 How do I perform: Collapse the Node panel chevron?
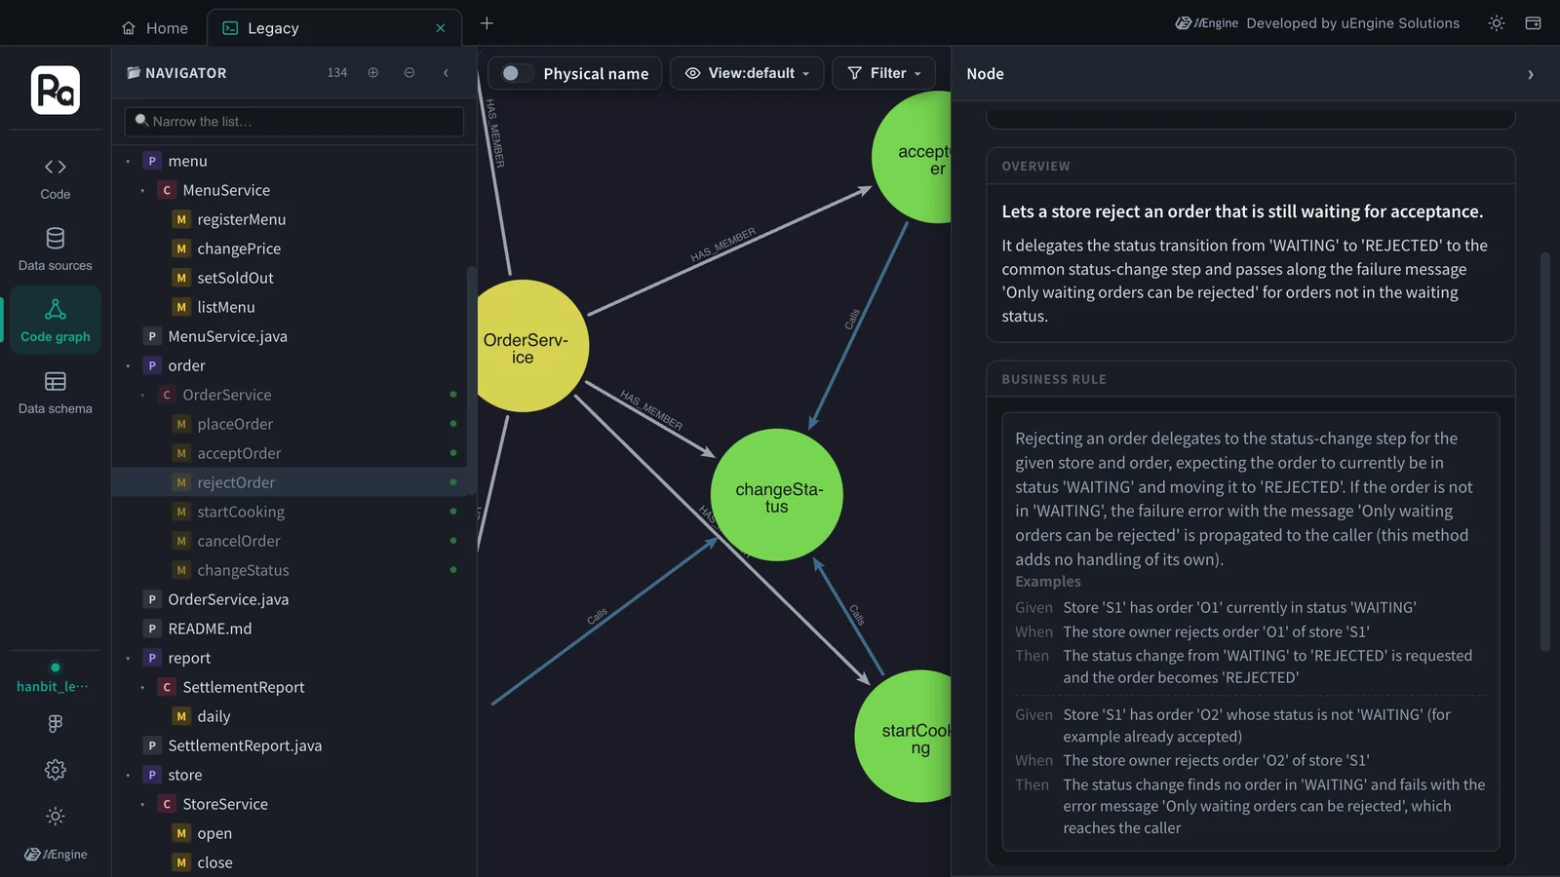pyautogui.click(x=1530, y=74)
